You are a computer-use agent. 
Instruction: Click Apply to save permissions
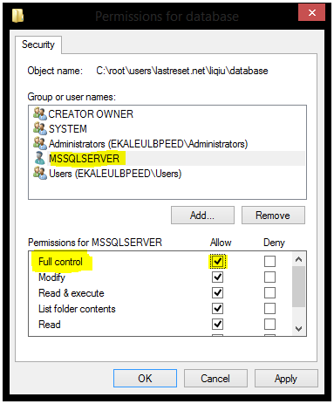pyautogui.click(x=286, y=379)
